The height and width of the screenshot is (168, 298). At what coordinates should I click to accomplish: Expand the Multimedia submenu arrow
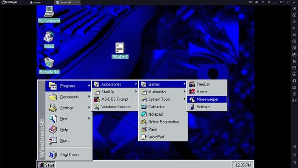(184, 91)
